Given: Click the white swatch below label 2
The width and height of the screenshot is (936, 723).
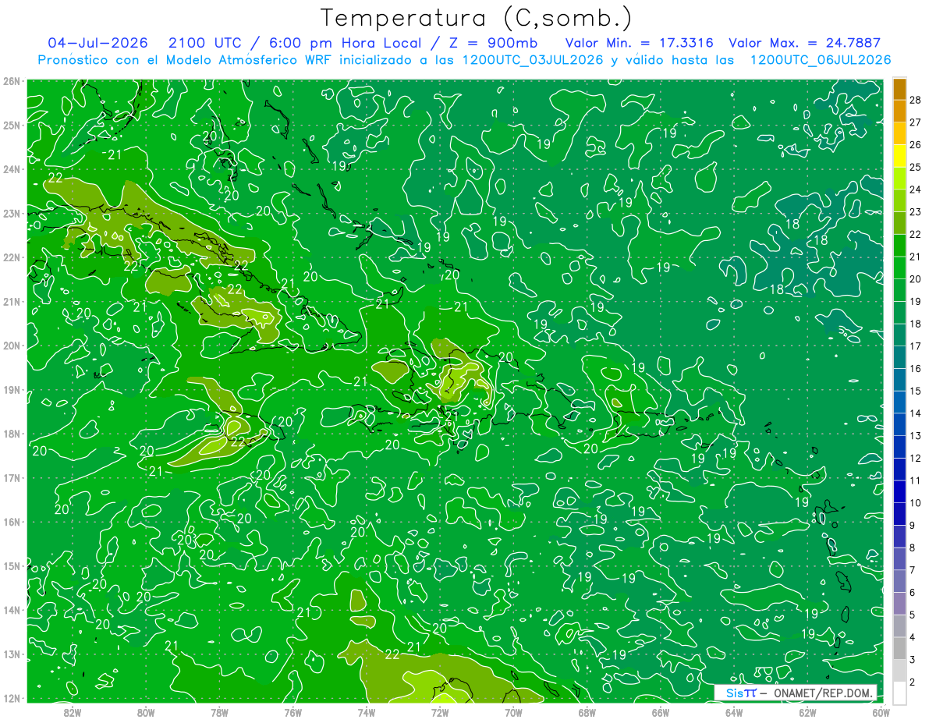Looking at the screenshot, I should click(x=899, y=693).
